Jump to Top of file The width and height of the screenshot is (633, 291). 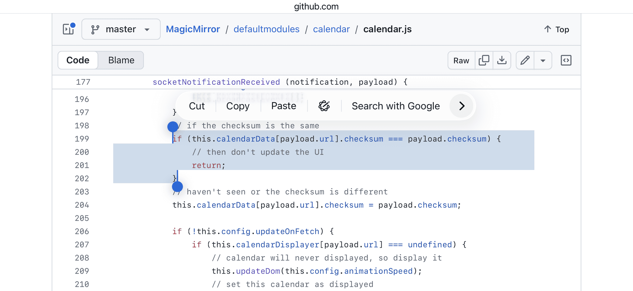tap(556, 29)
